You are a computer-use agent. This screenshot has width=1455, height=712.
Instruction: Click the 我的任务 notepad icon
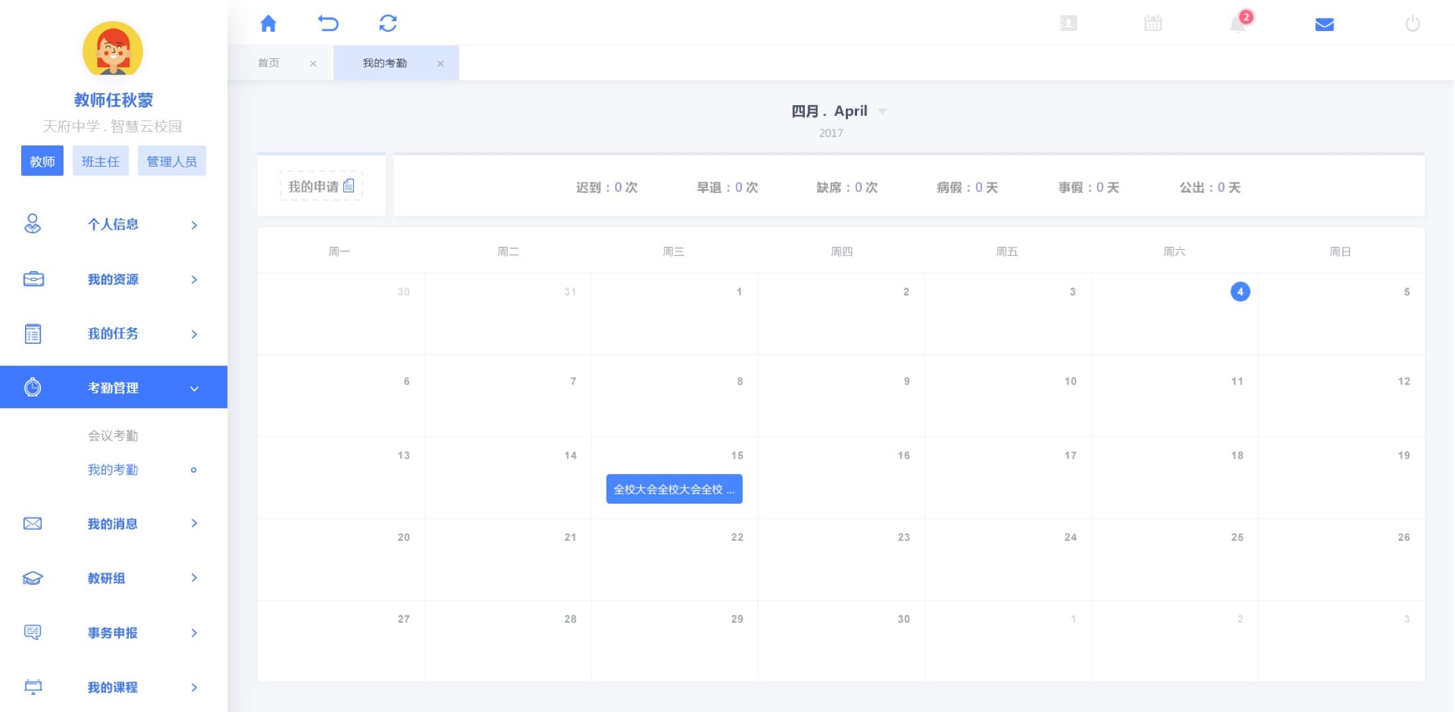32,333
